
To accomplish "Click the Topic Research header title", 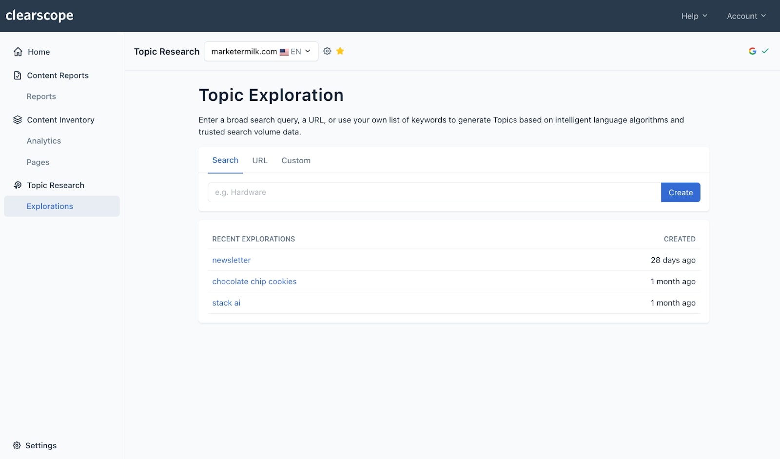I will tap(167, 52).
